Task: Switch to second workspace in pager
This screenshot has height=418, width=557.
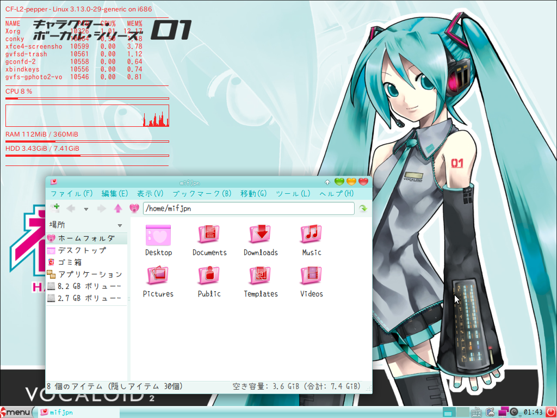Action: point(462,413)
